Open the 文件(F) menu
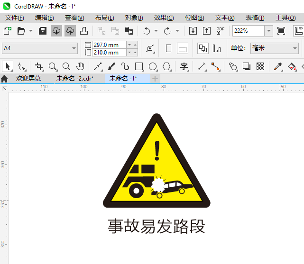 15,18
